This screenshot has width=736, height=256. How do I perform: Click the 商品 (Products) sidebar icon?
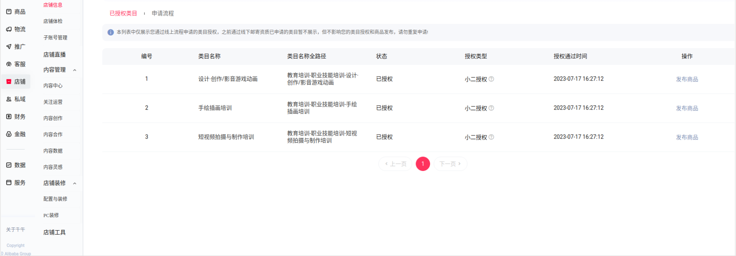9,12
